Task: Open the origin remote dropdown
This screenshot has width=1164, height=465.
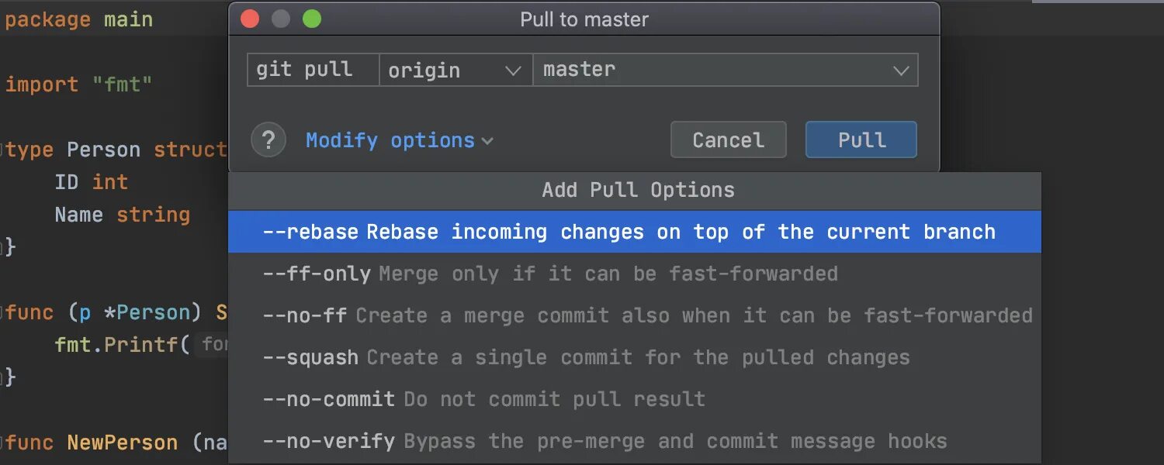Action: [x=456, y=70]
